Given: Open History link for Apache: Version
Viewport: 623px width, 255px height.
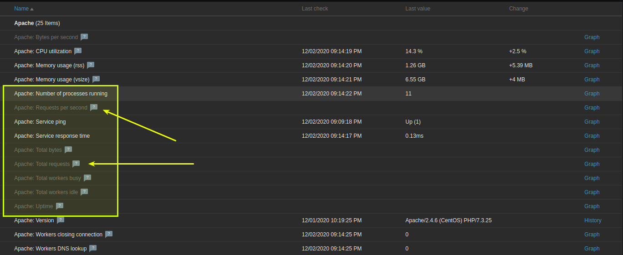Looking at the screenshot, I should click(592, 220).
